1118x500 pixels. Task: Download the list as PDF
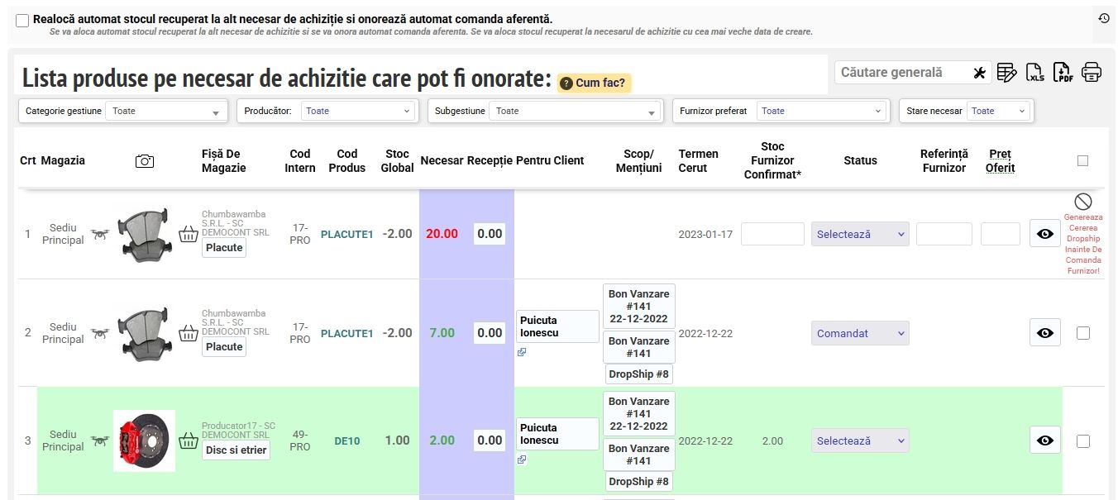[x=1063, y=73]
